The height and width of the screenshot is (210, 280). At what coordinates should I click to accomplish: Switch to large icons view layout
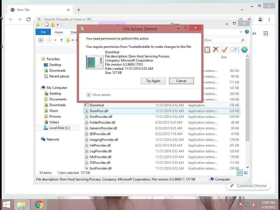tap(246, 173)
